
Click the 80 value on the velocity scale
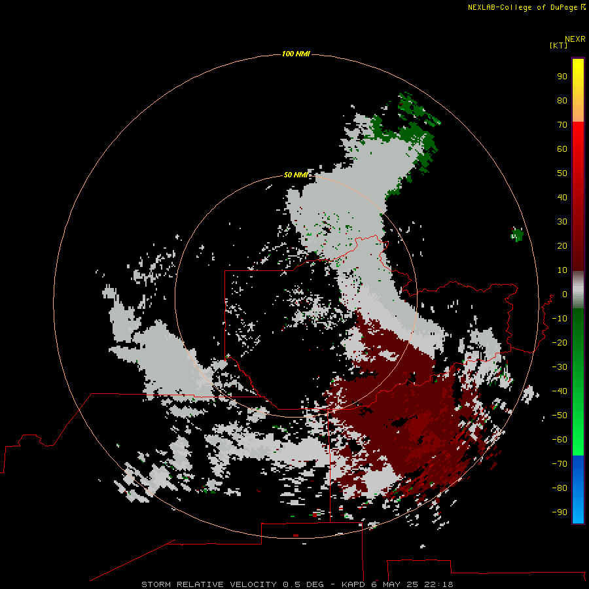coord(562,101)
